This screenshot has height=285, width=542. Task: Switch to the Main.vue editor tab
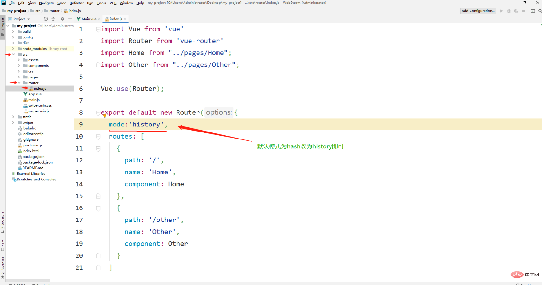tap(89, 19)
